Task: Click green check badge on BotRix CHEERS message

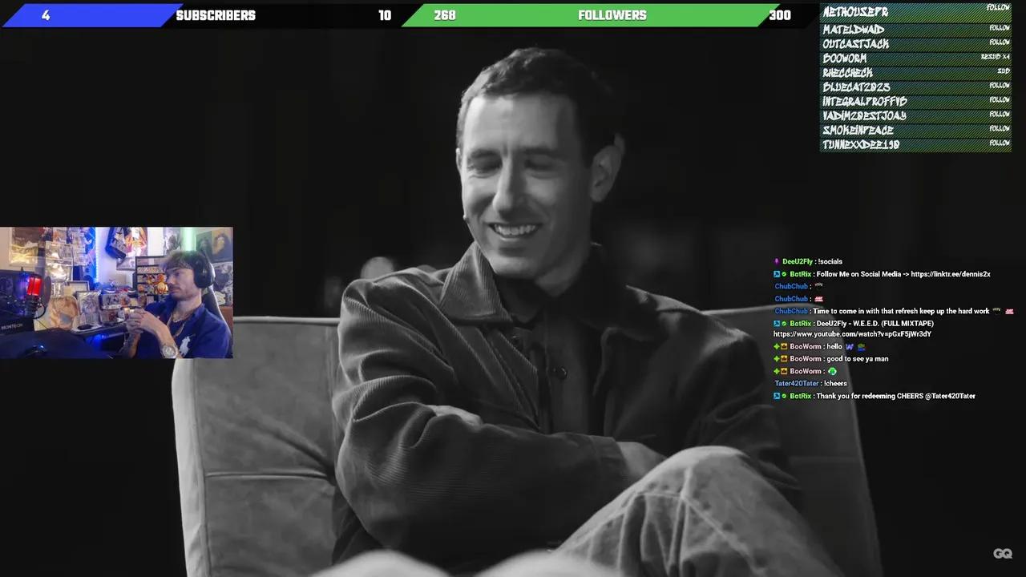Action: (x=785, y=397)
